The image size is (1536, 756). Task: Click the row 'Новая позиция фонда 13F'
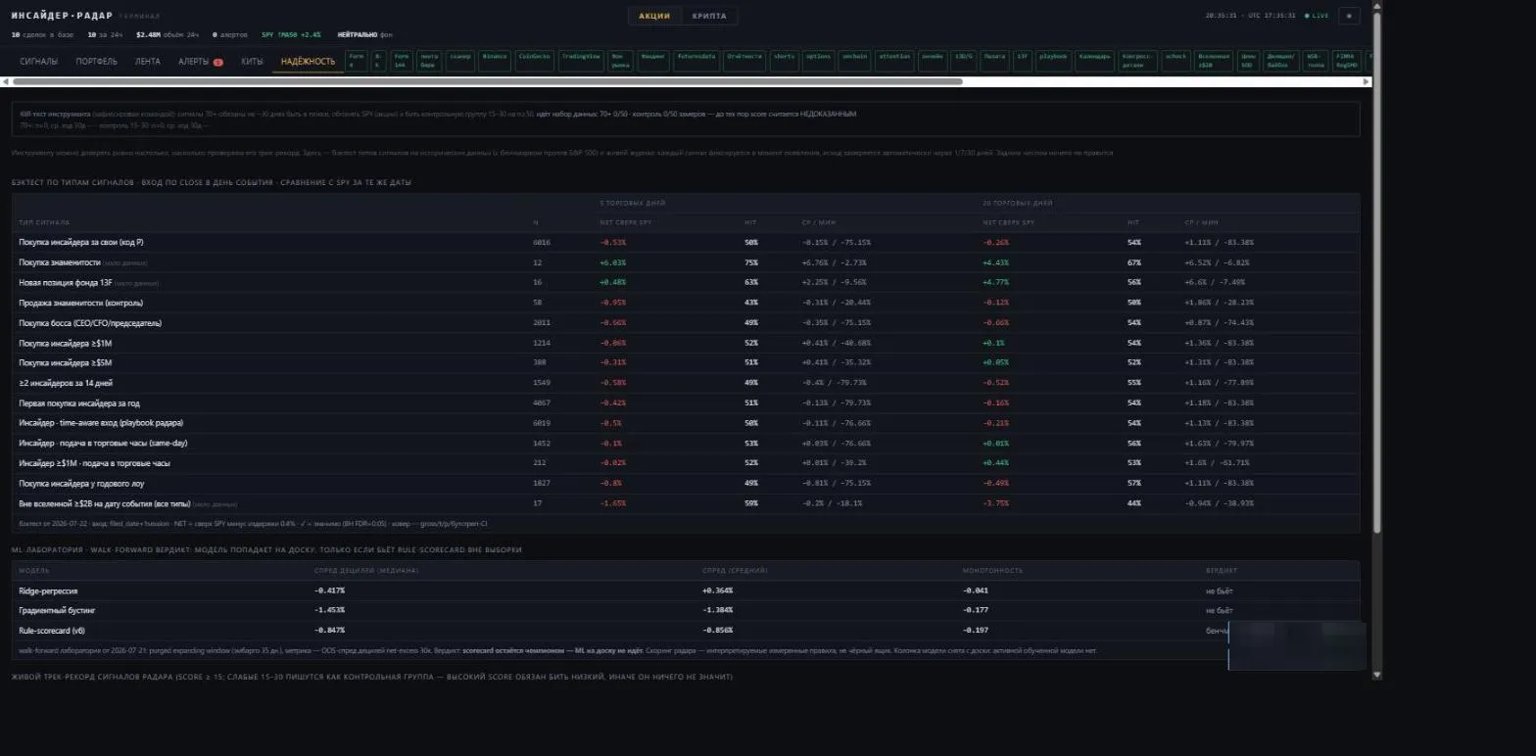(x=686, y=282)
